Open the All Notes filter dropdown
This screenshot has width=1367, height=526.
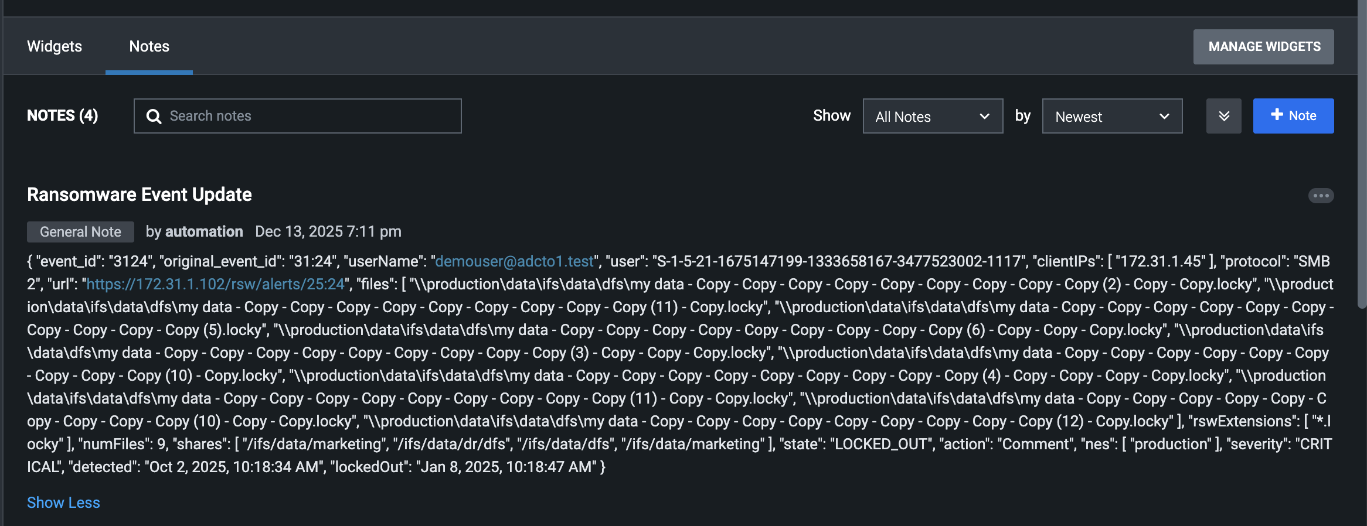(932, 117)
